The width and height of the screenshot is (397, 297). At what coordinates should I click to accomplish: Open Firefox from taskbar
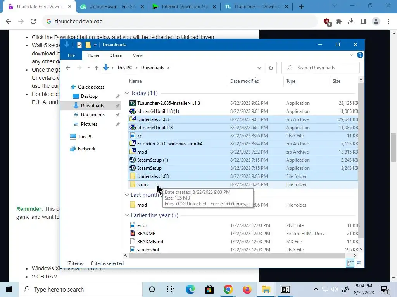[x=247, y=289]
